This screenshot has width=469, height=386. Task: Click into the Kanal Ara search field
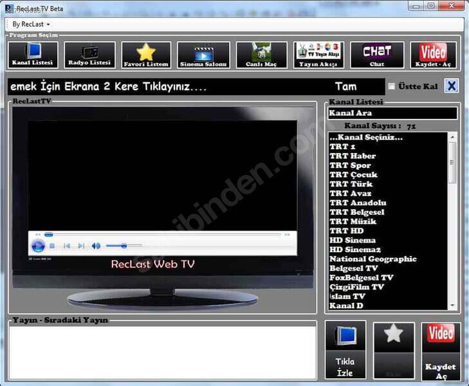pos(392,113)
